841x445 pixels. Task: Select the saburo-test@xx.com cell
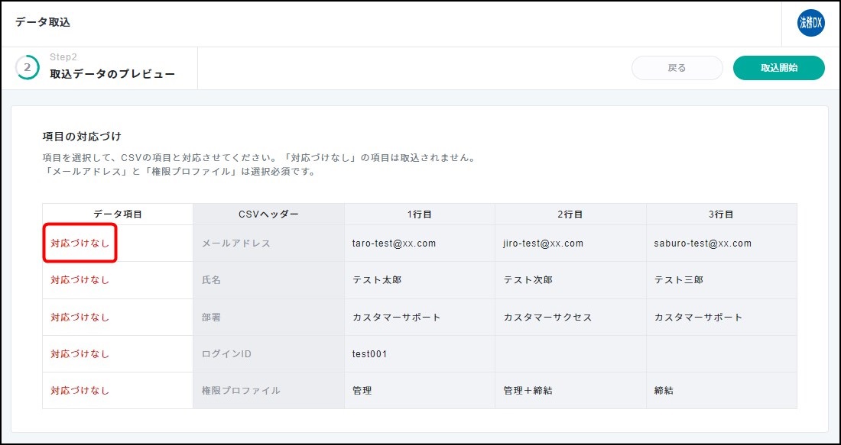tap(703, 243)
